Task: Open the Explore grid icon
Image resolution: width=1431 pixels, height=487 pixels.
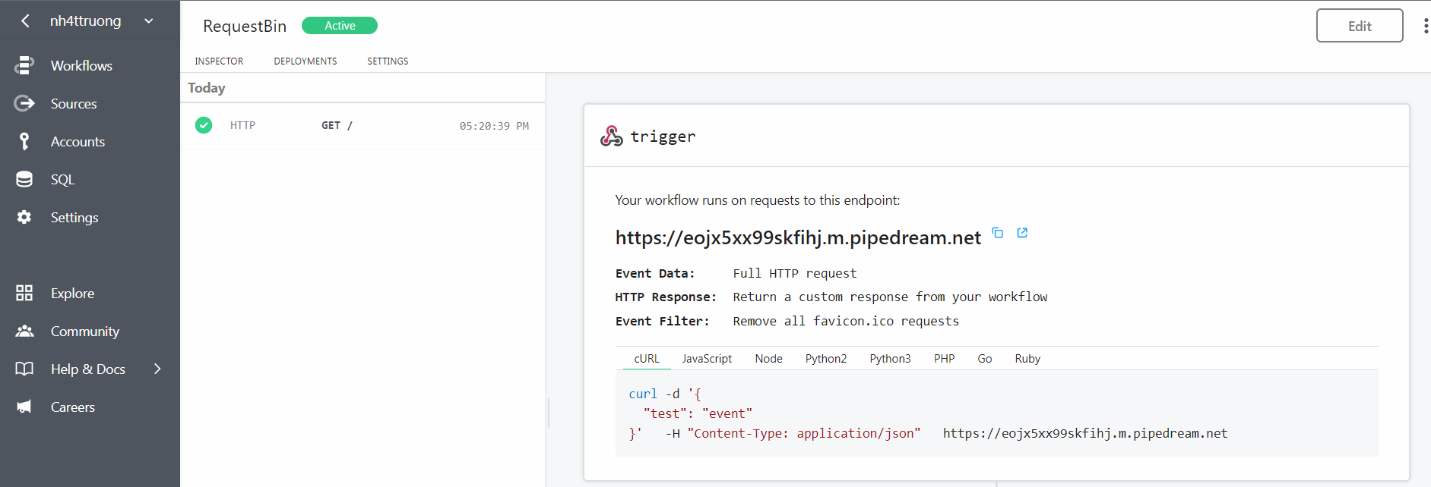Action: click(x=24, y=293)
